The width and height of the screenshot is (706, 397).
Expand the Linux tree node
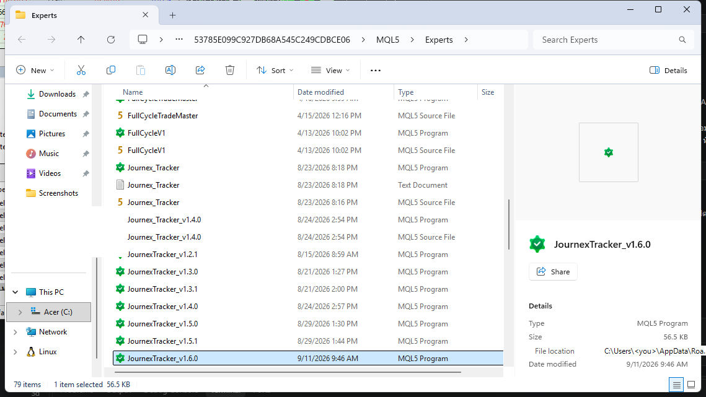[x=15, y=352]
